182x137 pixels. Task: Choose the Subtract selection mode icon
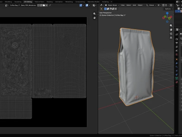click(x=111, y=9)
